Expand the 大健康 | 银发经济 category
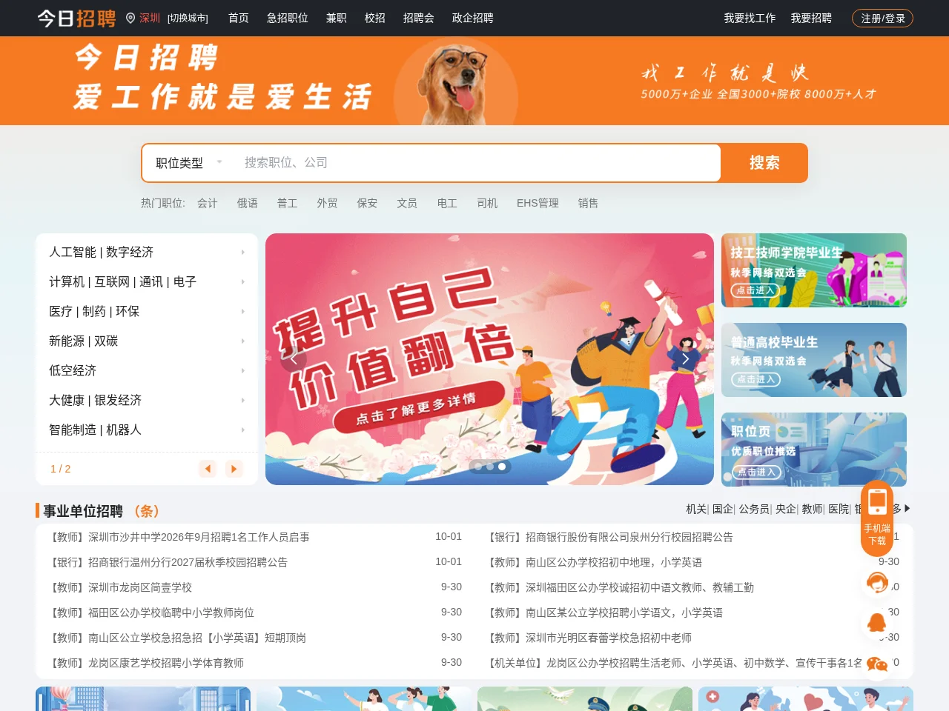 (147, 400)
